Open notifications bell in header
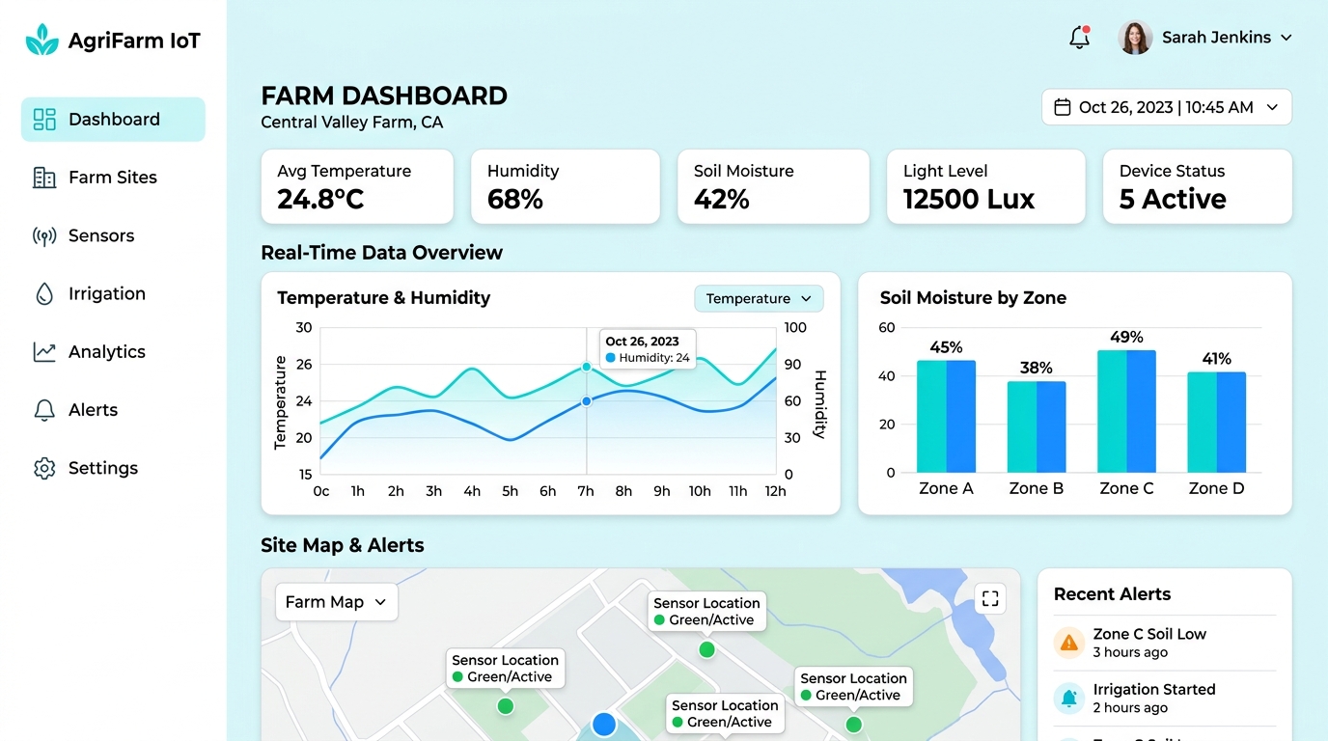The height and width of the screenshot is (741, 1328). click(x=1080, y=38)
